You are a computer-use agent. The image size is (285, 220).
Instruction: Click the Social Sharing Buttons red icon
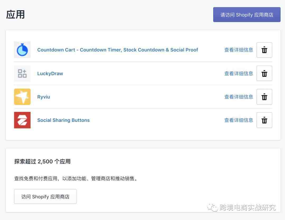[22, 120]
